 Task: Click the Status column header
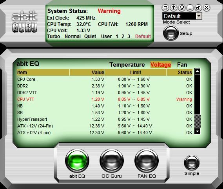pyautogui.click(x=179, y=72)
